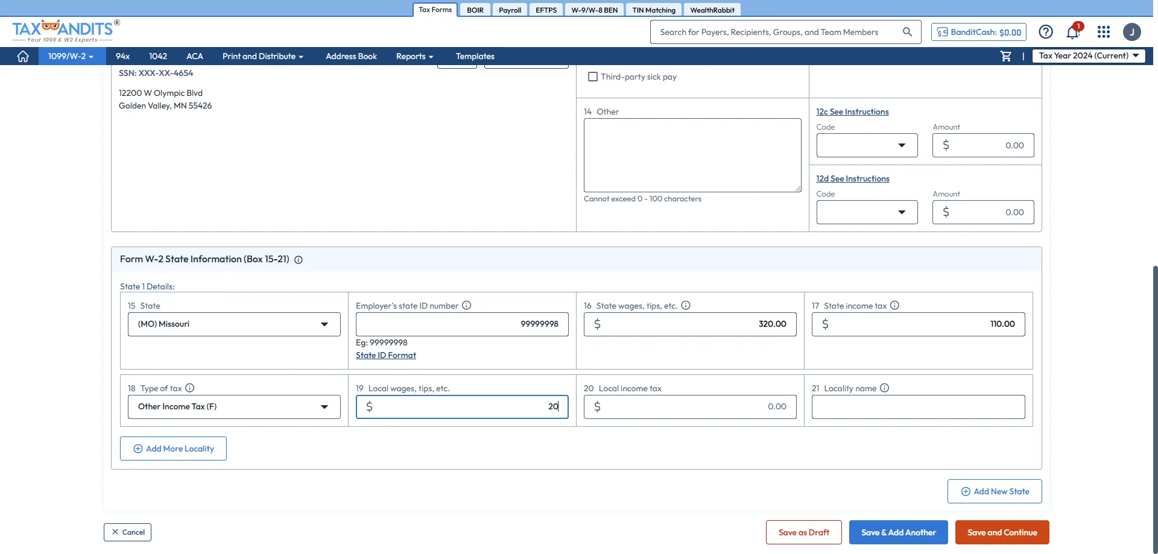Image resolution: width=1158 pixels, height=554 pixels.
Task: Open the 12c Code dropdown
Action: pos(867,145)
